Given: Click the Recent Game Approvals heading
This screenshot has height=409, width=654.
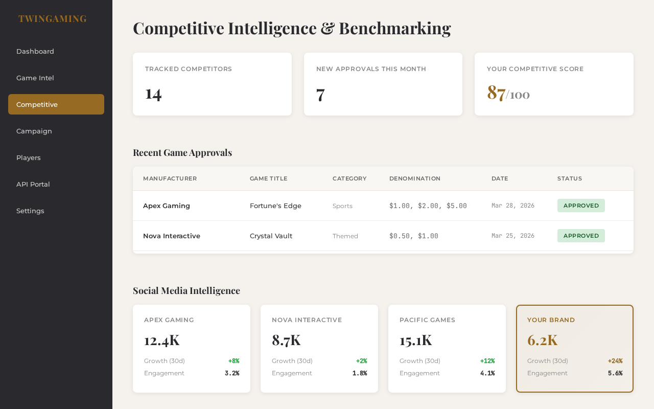Looking at the screenshot, I should pyautogui.click(x=182, y=152).
